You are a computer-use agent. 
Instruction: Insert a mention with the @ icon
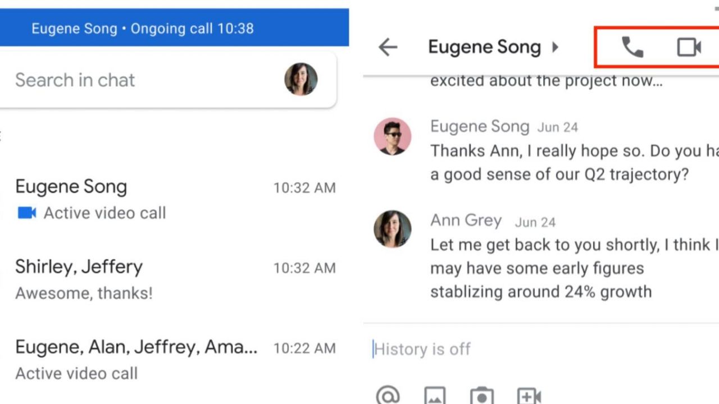click(388, 396)
